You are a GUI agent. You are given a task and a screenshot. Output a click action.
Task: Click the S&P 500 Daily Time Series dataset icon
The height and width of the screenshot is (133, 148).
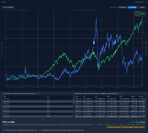point(39,130)
